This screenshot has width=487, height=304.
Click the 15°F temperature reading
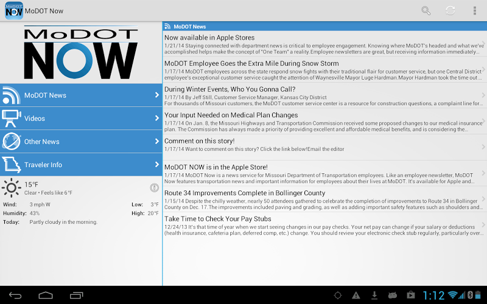click(x=31, y=185)
